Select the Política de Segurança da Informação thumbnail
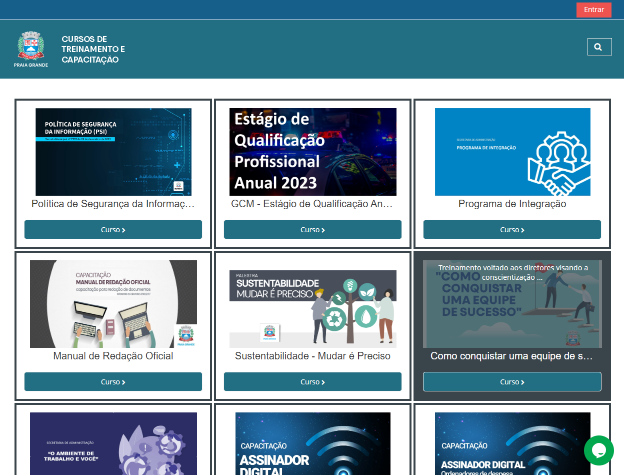 pos(113,152)
